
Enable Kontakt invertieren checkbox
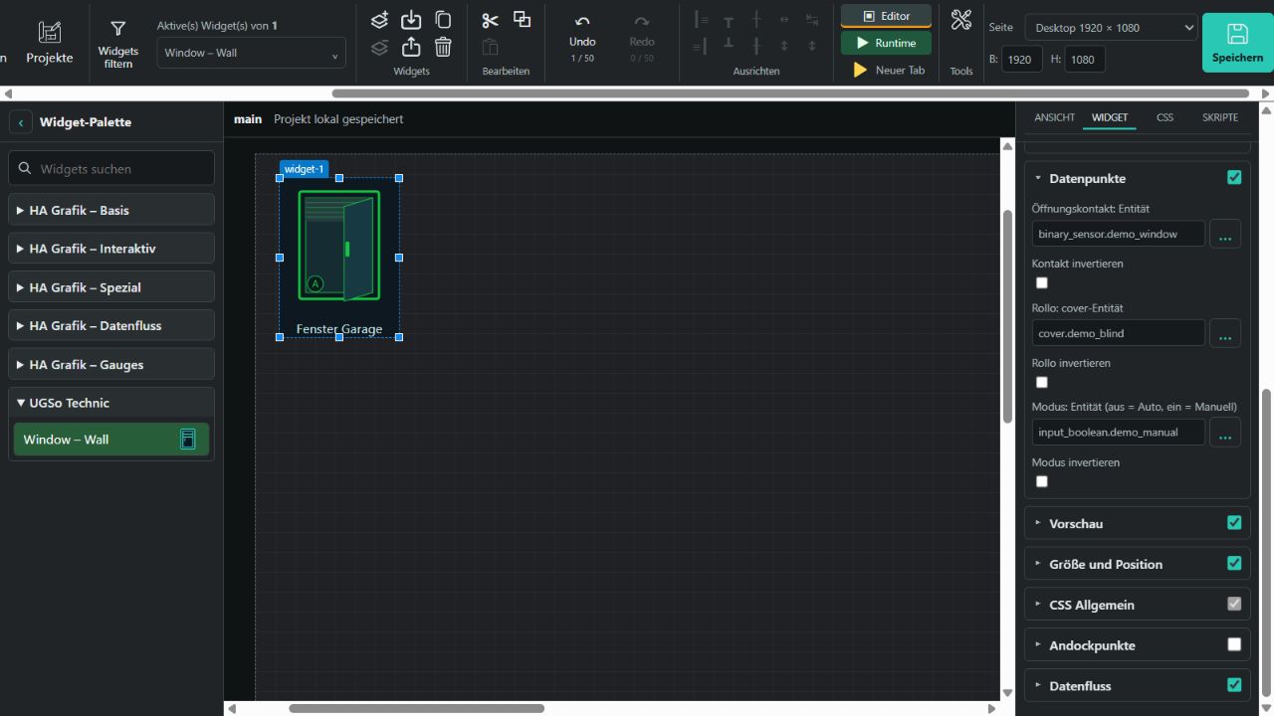pyautogui.click(x=1042, y=282)
